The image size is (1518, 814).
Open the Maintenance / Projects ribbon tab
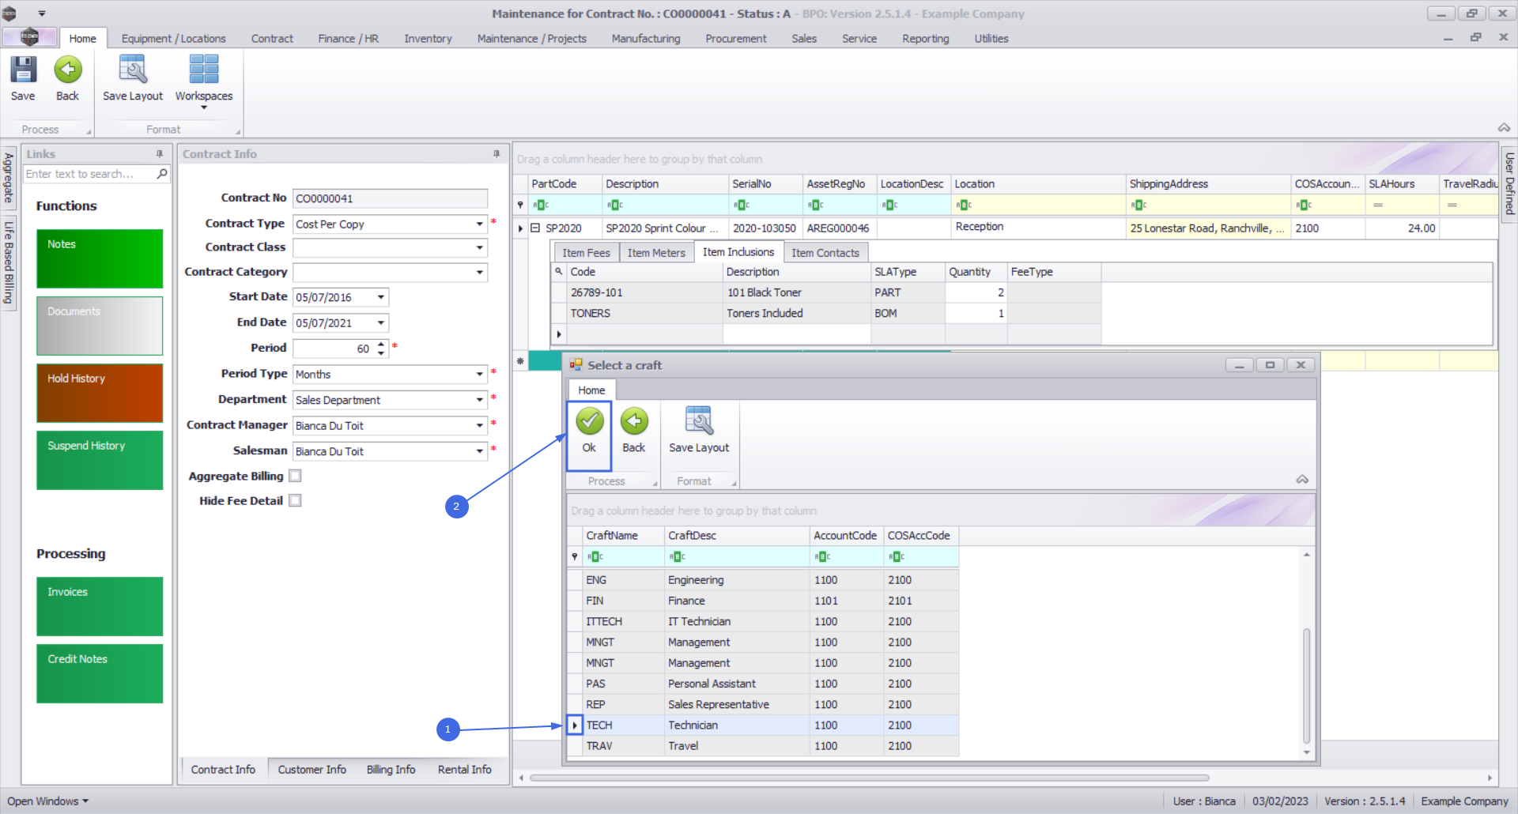531,39
